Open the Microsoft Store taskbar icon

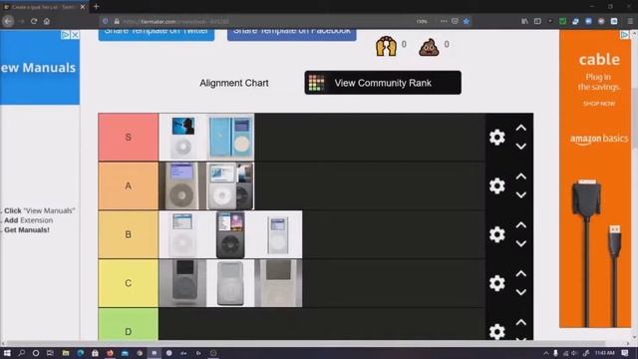coord(95,353)
